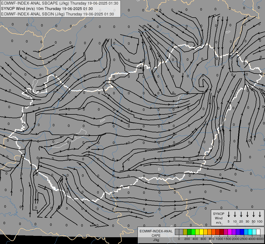The image size is (265, 244).
Task: Select the bright magenta CAPE legend swatch
Action: [230, 232]
